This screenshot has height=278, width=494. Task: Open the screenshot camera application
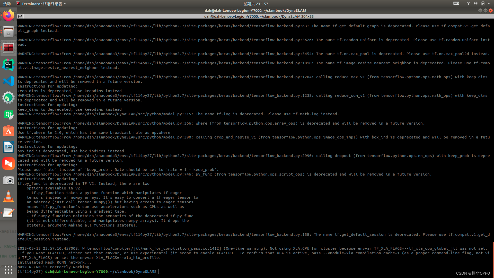[8, 180]
